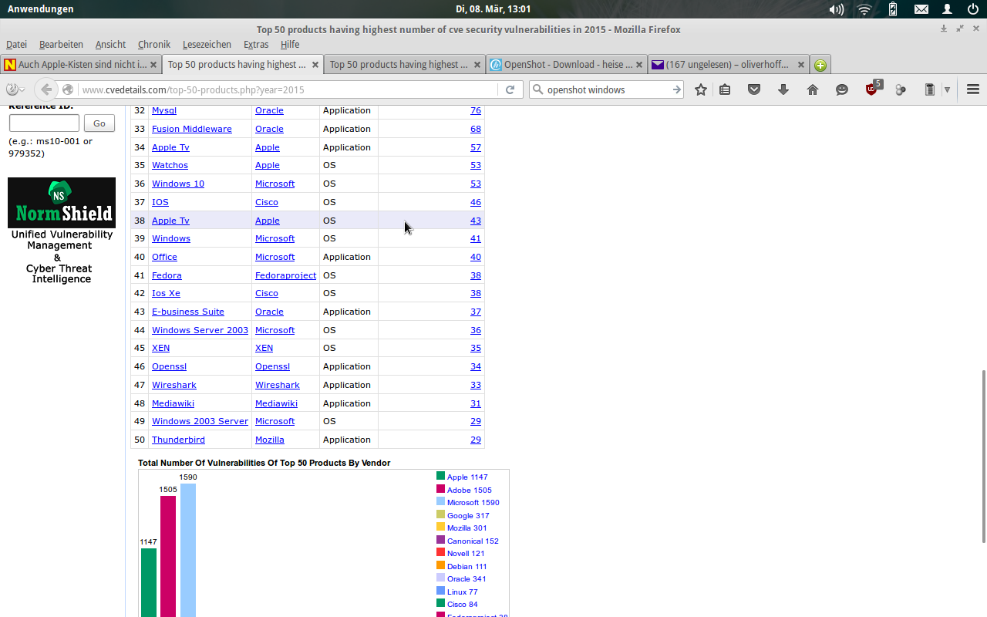Switch to 167 ungelesen mail tab
The image size is (987, 617).
pos(728,65)
